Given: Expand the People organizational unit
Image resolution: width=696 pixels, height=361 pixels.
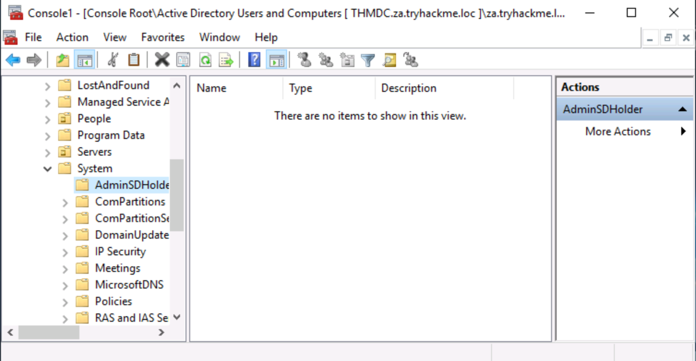Looking at the screenshot, I should tap(48, 119).
